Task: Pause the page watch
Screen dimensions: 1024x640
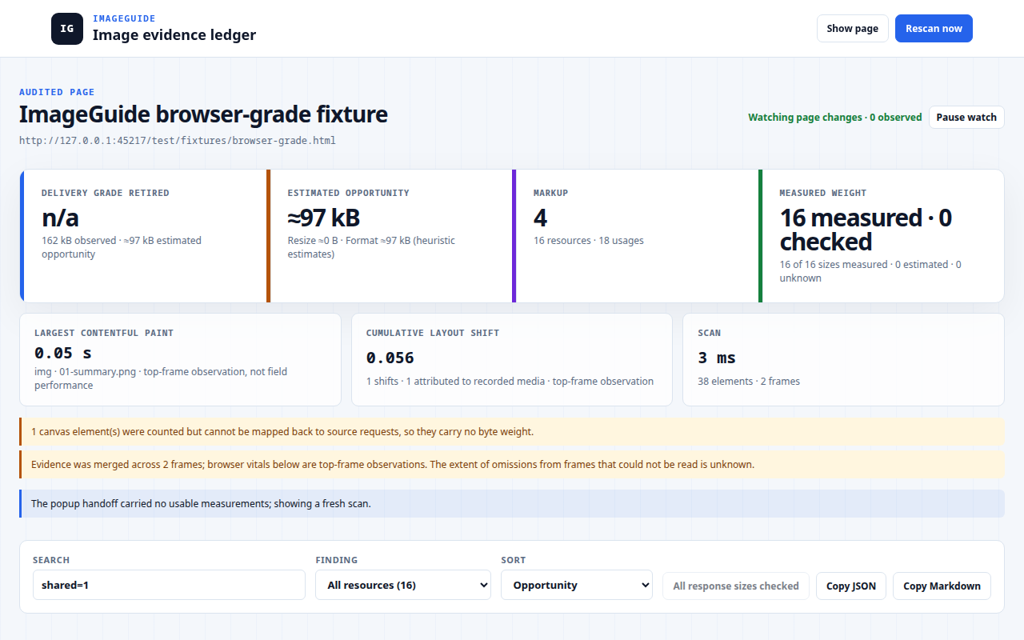Action: (x=966, y=117)
